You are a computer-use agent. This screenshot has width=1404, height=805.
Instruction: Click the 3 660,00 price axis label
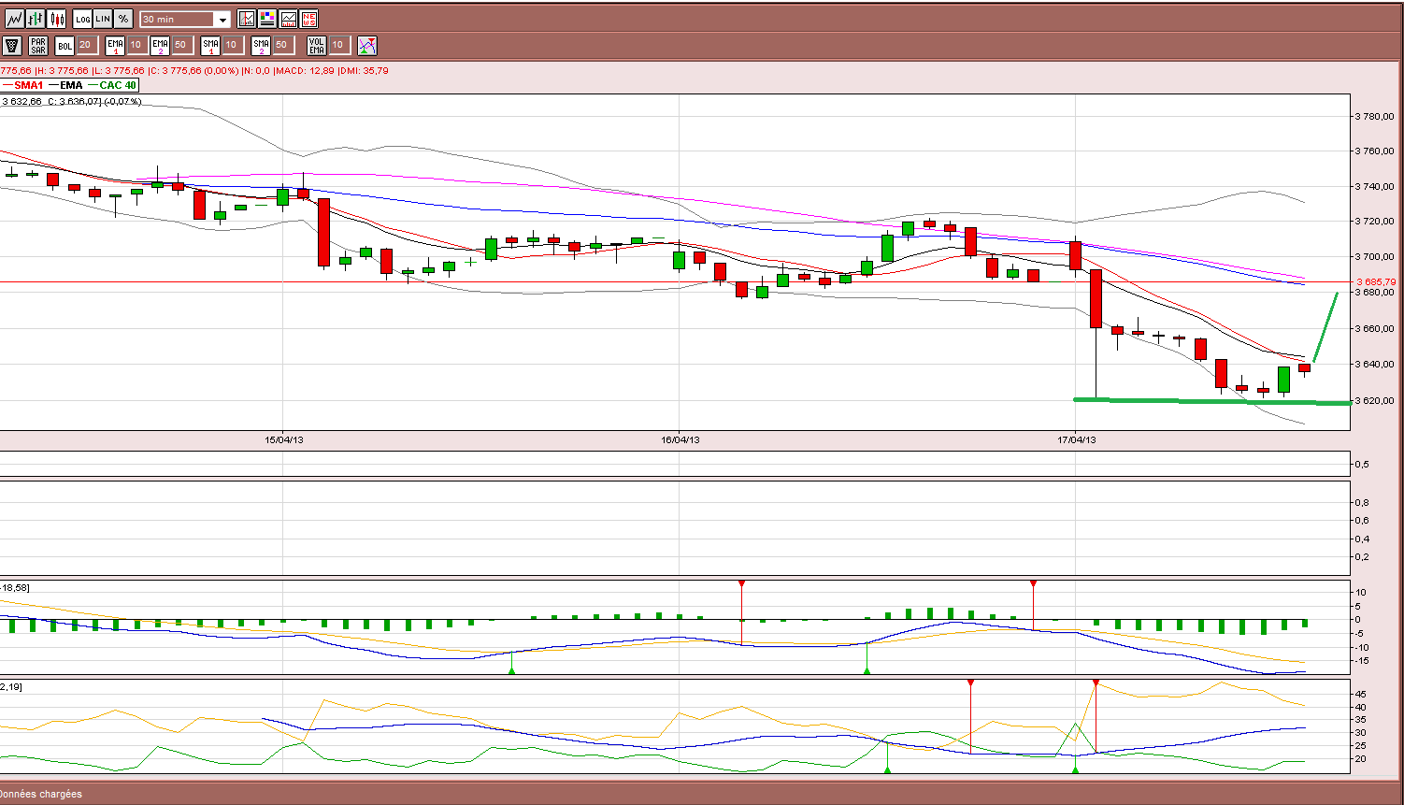(x=1376, y=328)
